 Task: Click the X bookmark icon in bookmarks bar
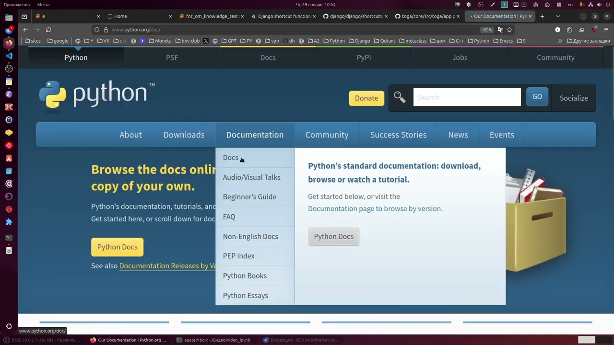[x=206, y=41]
